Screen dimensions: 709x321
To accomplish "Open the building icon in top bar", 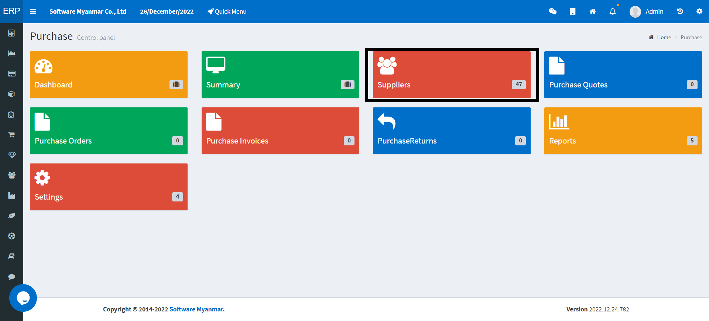I will click(572, 11).
